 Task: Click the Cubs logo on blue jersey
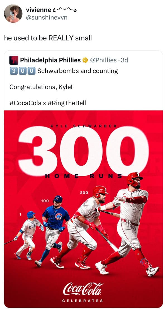[59, 216]
